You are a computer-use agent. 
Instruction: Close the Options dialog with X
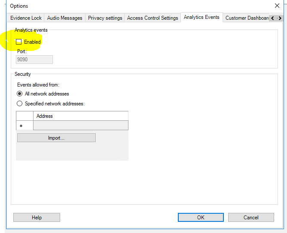(x=277, y=6)
